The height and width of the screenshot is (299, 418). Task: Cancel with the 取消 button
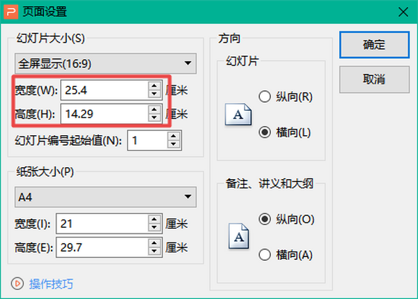pos(374,79)
